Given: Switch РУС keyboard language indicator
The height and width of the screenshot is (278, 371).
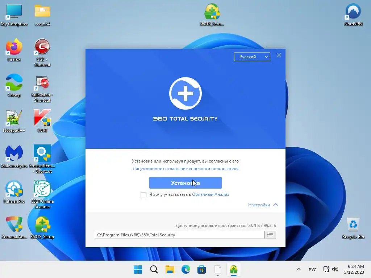Looking at the screenshot, I should pos(313,269).
